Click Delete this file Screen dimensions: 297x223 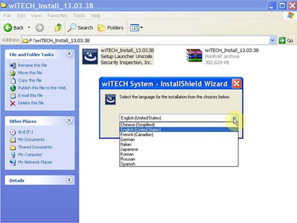click(x=31, y=103)
